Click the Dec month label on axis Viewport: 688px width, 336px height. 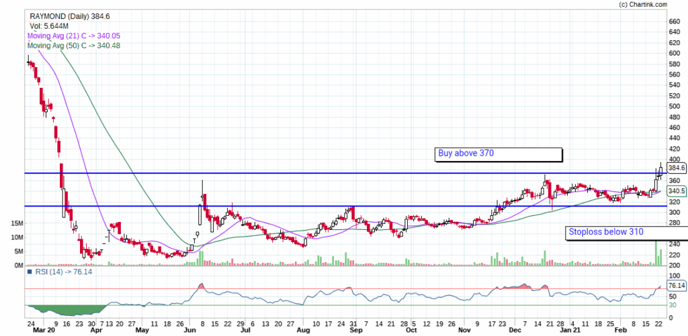click(x=515, y=331)
